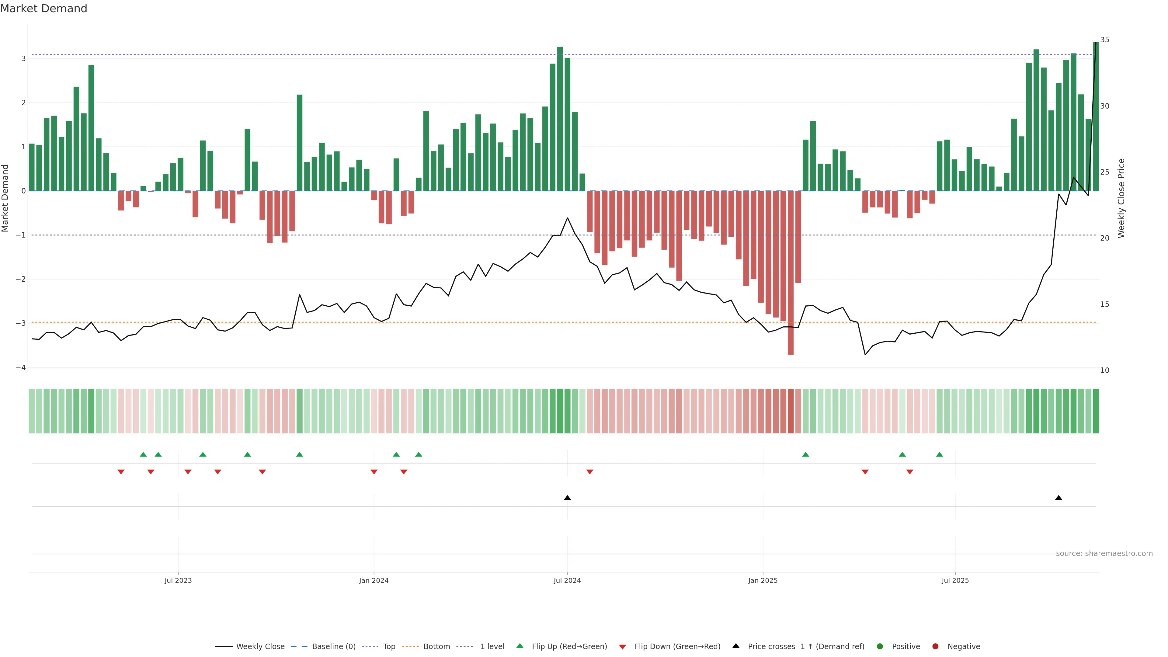
Task: Click black price-cross marker at Jul 2024
Action: pyautogui.click(x=567, y=498)
